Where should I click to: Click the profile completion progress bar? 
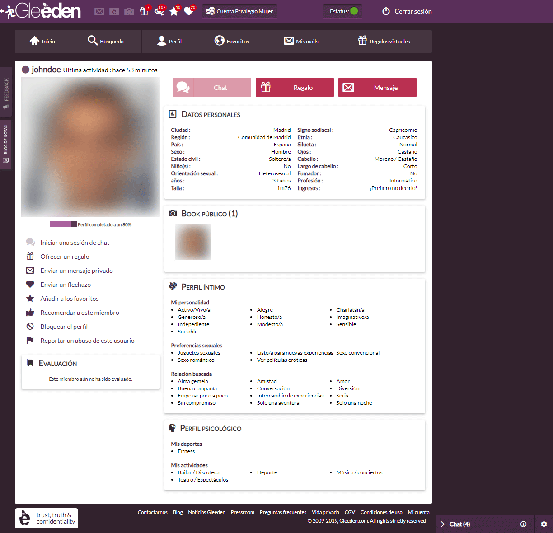[63, 224]
